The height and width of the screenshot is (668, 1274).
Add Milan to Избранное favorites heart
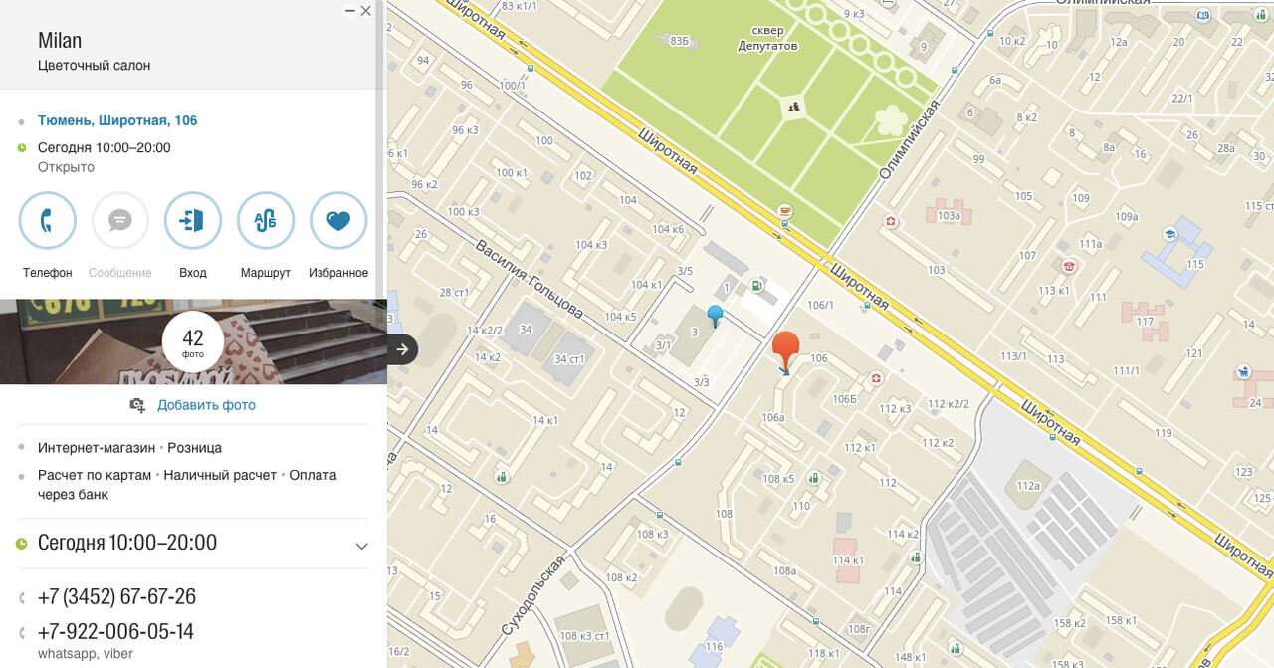[338, 221]
